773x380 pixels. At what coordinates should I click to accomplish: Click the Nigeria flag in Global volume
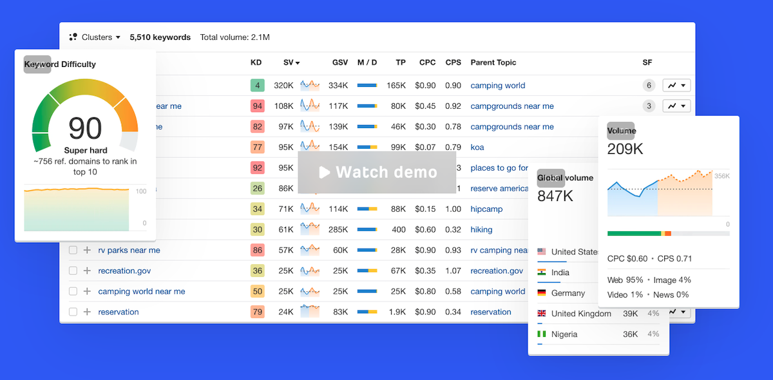click(542, 334)
